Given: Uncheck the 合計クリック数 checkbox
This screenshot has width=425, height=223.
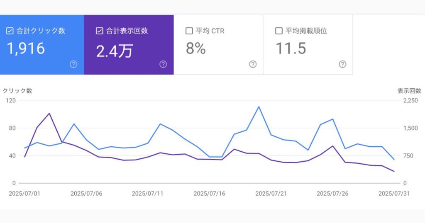Looking at the screenshot, I should click(x=10, y=31).
